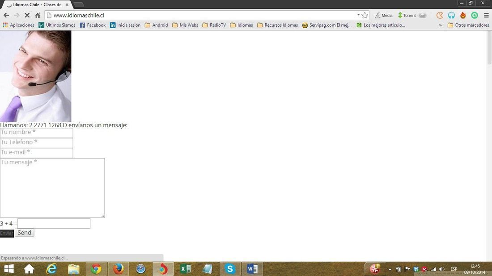The image size is (492, 276).
Task: Click the page vertical scrollbar
Action: (x=489, y=48)
